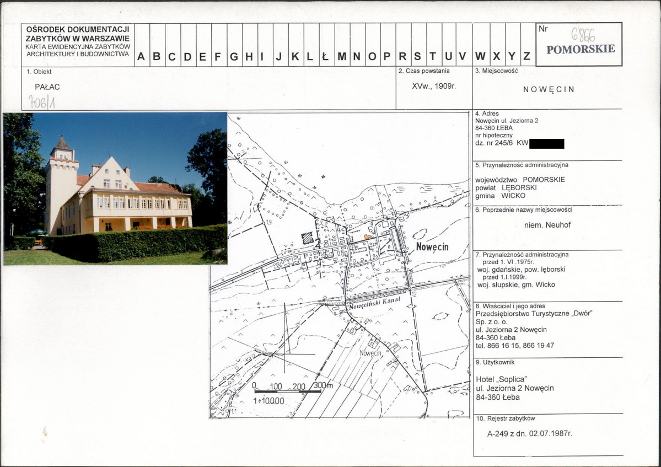
Task: Click '8. Właściciel i jego adres' label
Action: (510, 306)
